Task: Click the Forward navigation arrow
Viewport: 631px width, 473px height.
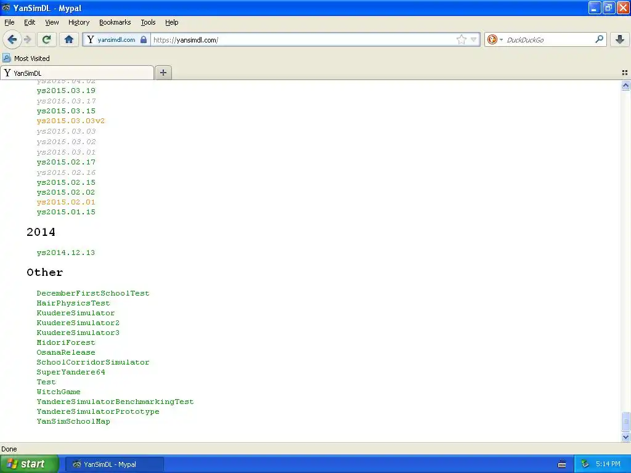Action: (27, 39)
